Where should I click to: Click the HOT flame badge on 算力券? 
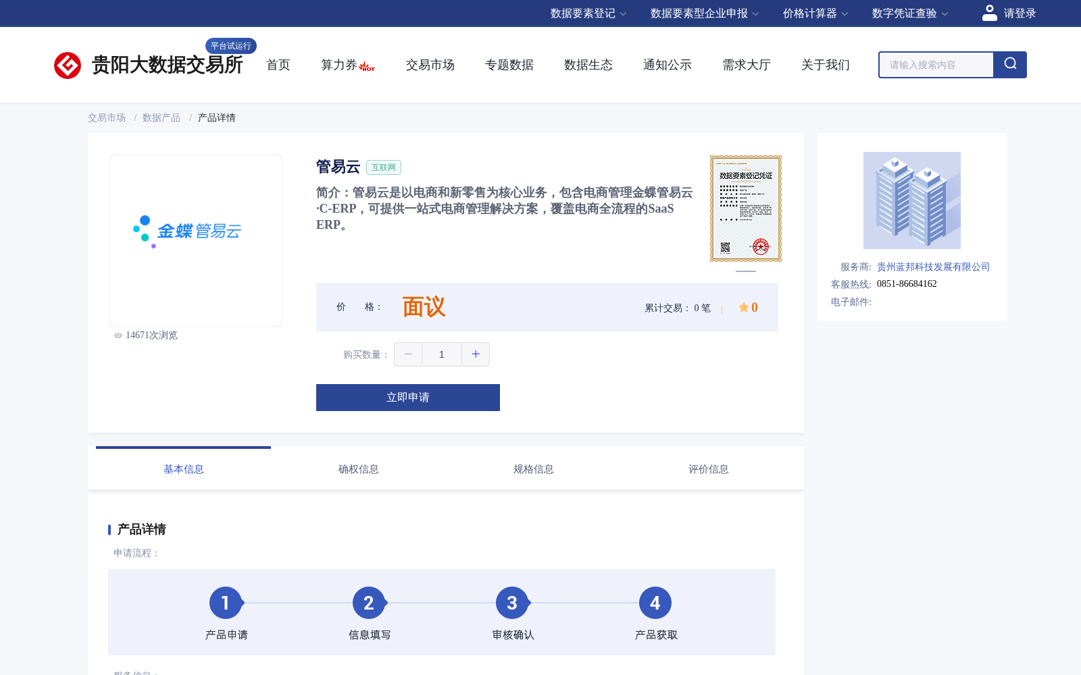pyautogui.click(x=368, y=66)
